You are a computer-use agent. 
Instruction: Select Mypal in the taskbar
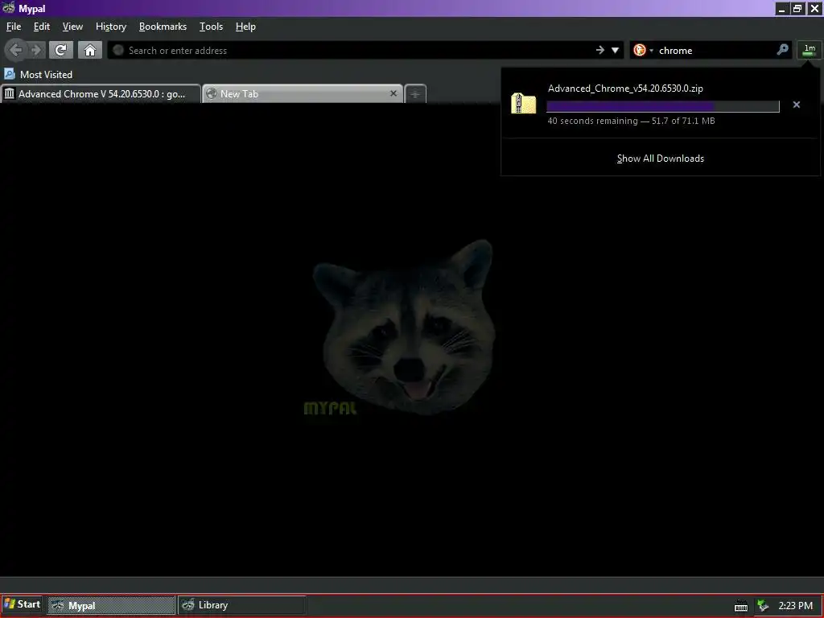pos(111,605)
